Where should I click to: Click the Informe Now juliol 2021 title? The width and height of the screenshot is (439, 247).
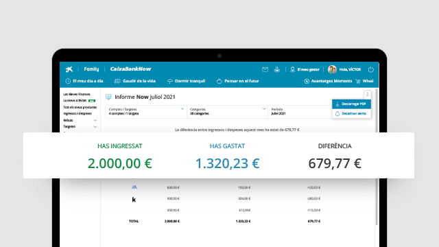(x=145, y=97)
